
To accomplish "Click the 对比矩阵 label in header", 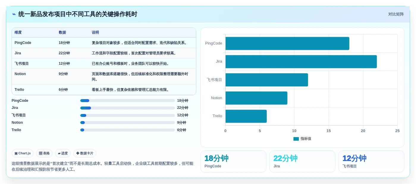I will 396,14.
